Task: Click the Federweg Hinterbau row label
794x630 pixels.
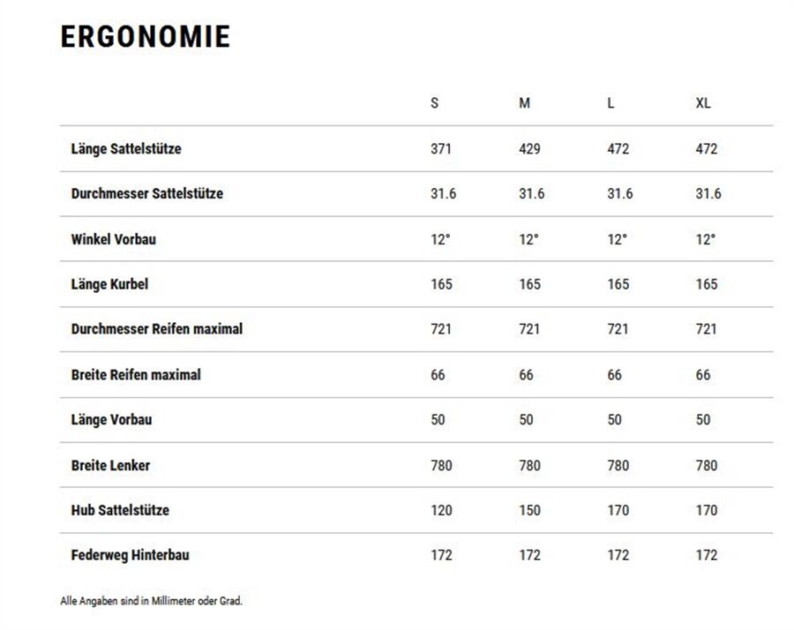Action: click(x=130, y=555)
